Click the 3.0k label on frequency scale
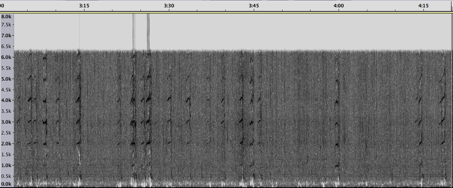 pos(6,122)
